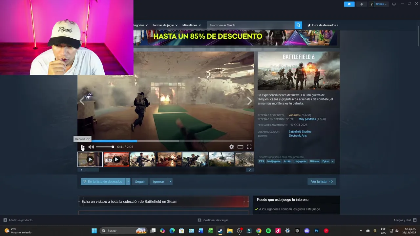Open Epic Games Launcher from the taskbar

click(297, 231)
